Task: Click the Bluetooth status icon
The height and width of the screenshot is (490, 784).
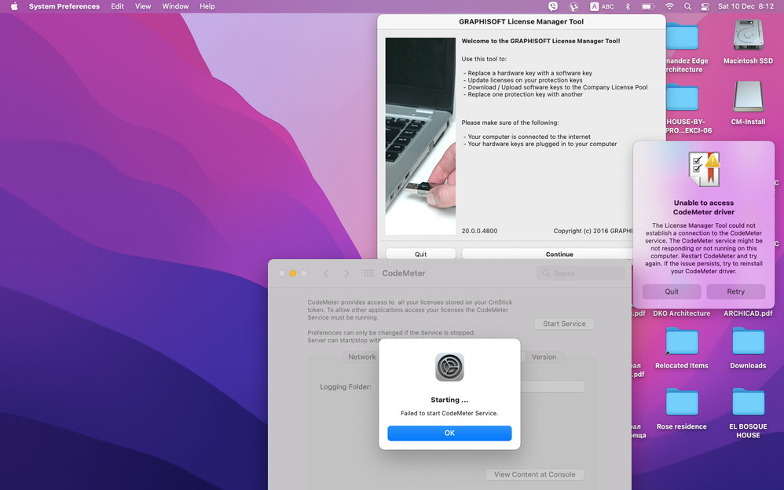Action: [x=628, y=6]
